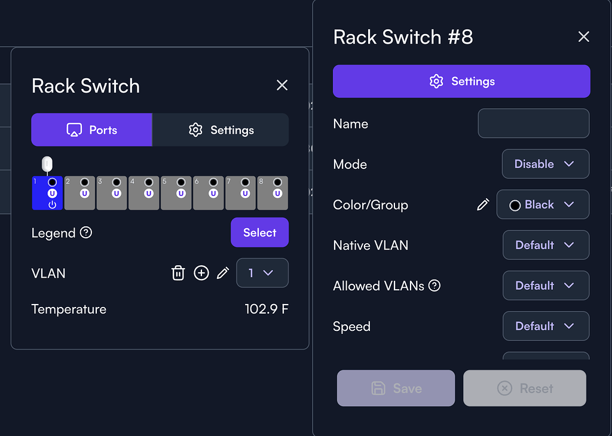Open the Mode dropdown showing Disable

[x=545, y=164]
